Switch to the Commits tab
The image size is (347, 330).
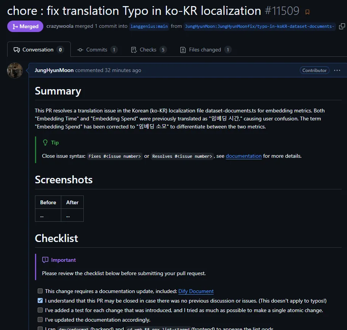point(97,50)
